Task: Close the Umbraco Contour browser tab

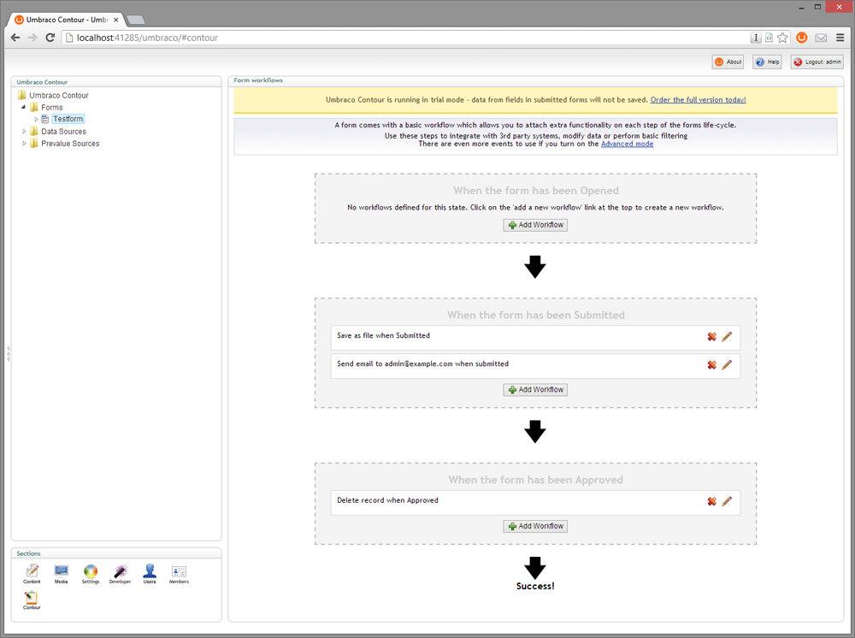Action: point(115,20)
